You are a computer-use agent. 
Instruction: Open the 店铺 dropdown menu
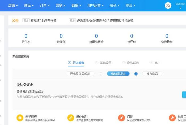(13, 6)
